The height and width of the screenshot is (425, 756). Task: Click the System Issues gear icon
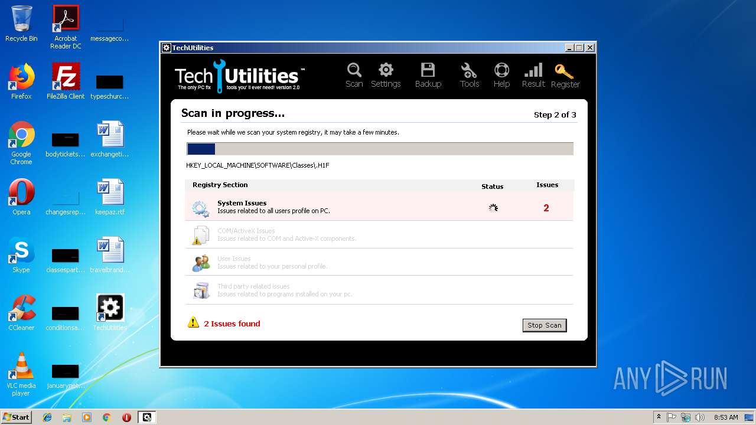(x=201, y=208)
